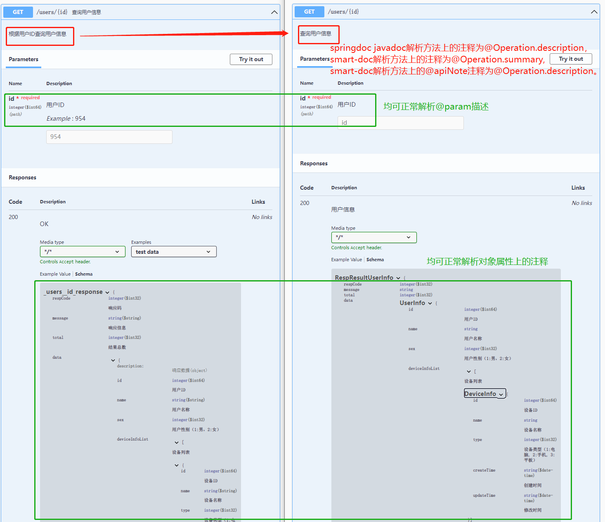Collapse the right GET /users/{id} operation chevron
Screen dimensions: 605x522
click(594, 12)
